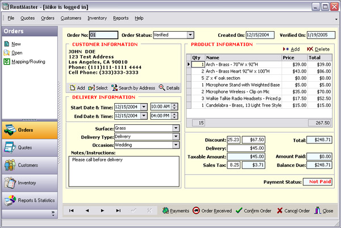
Task: Adjust end time 04:00 PM spinner
Action: coord(174,116)
